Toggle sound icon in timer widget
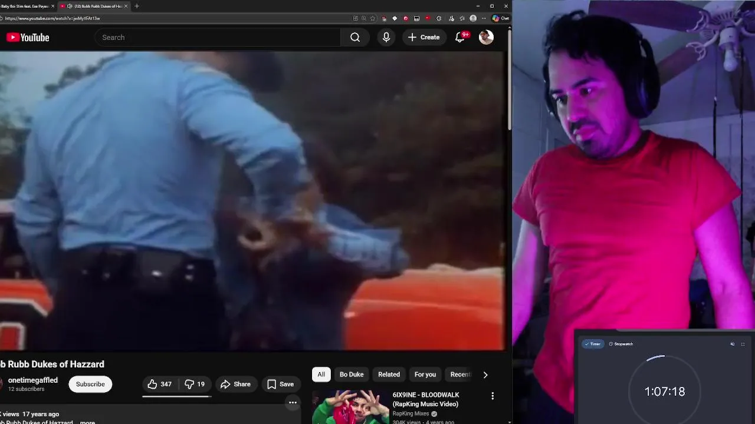 (x=733, y=344)
